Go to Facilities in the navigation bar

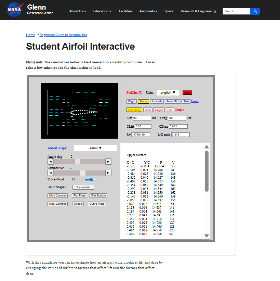[x=125, y=11]
